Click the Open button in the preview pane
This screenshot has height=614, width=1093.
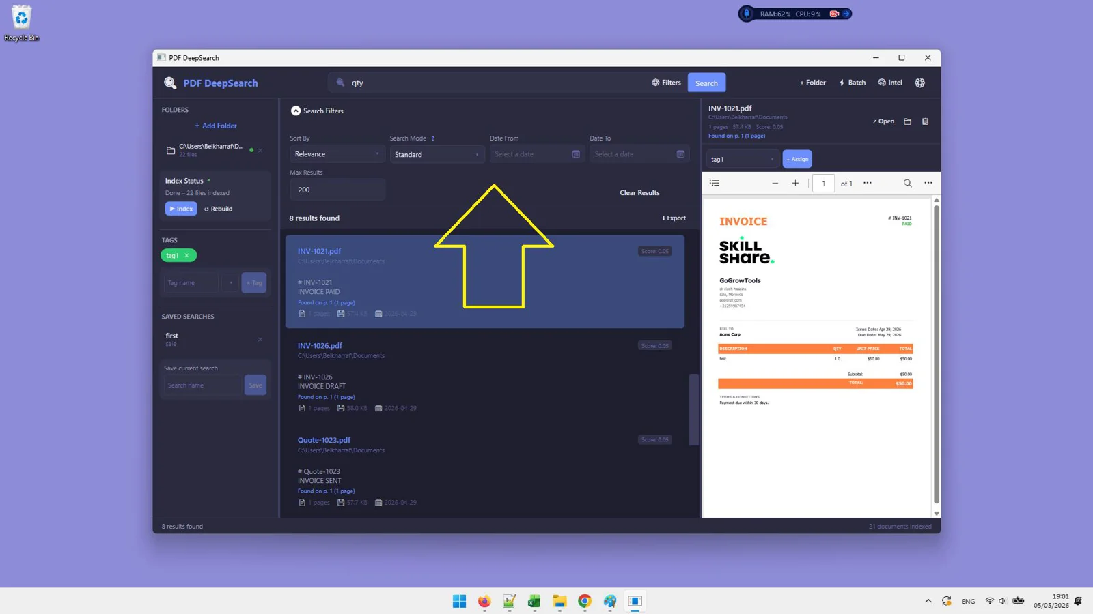point(883,121)
